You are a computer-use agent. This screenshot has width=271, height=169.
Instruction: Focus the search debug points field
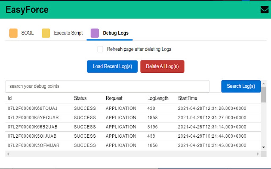[107, 86]
